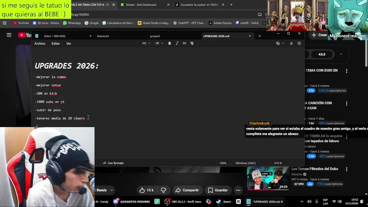This screenshot has width=368, height=207.
Task: Open a new browser tab
Action: pyautogui.click(x=231, y=5)
